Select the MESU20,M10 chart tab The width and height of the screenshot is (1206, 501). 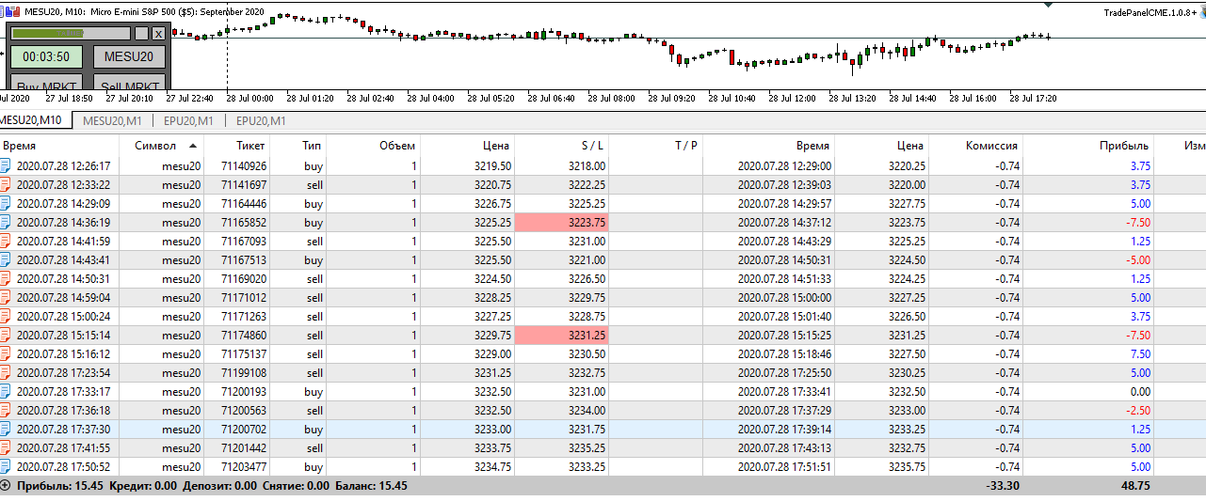pyautogui.click(x=31, y=120)
